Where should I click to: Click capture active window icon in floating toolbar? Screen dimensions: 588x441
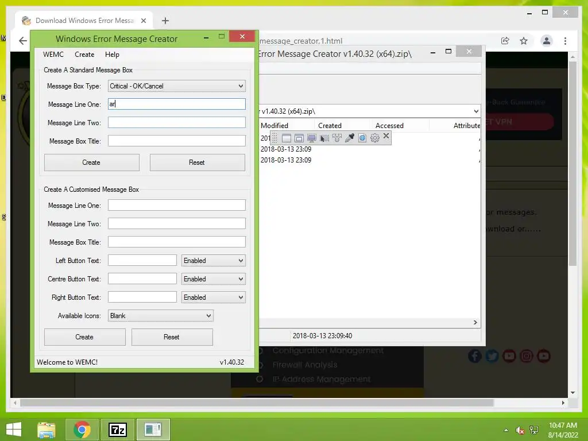click(x=286, y=138)
